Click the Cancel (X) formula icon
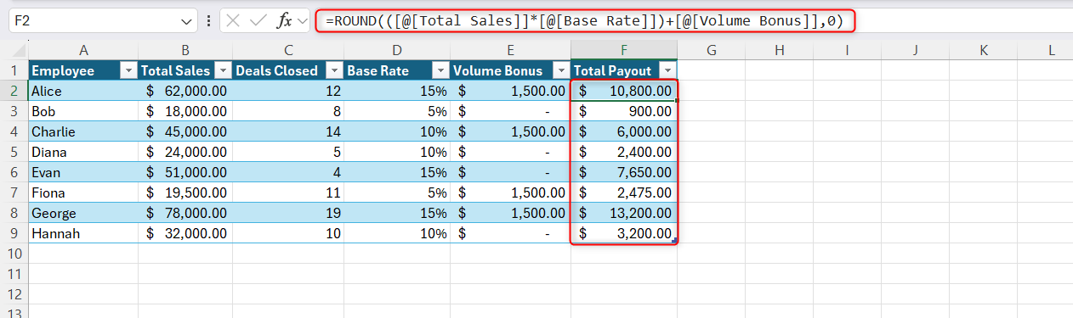 pyautogui.click(x=233, y=21)
